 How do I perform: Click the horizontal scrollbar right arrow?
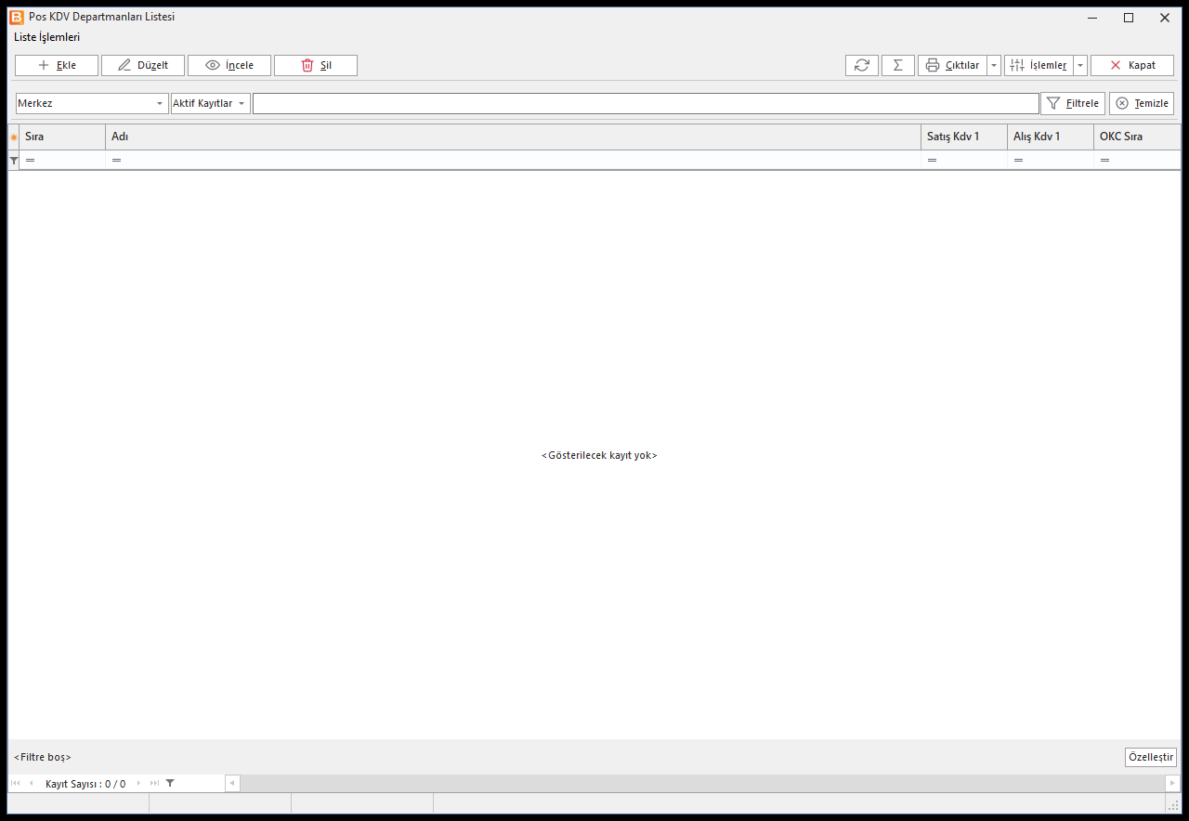click(1173, 783)
